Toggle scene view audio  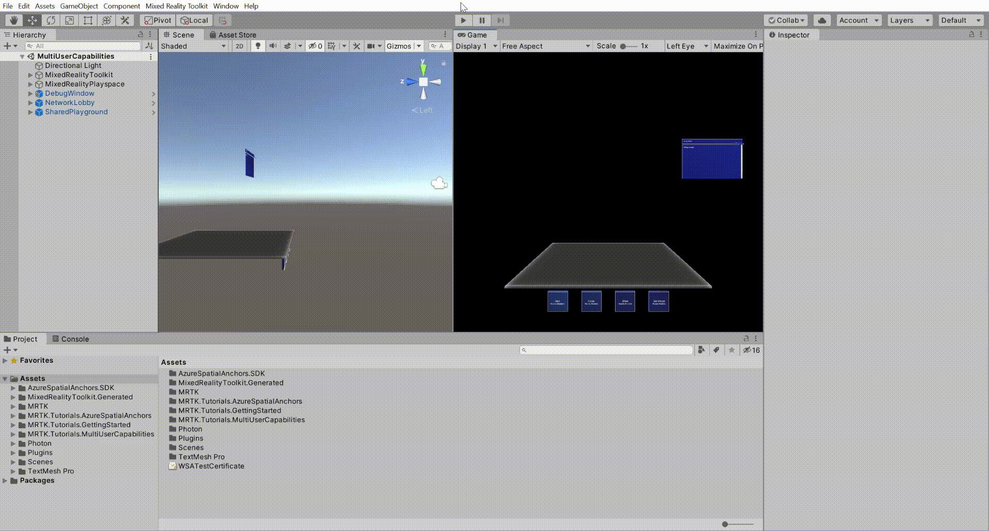click(272, 46)
